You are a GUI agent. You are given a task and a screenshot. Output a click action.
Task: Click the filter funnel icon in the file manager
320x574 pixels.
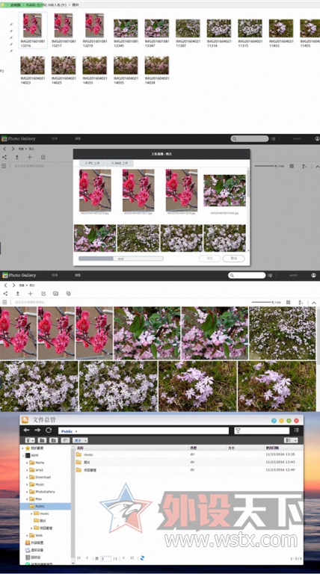pyautogui.click(x=238, y=430)
